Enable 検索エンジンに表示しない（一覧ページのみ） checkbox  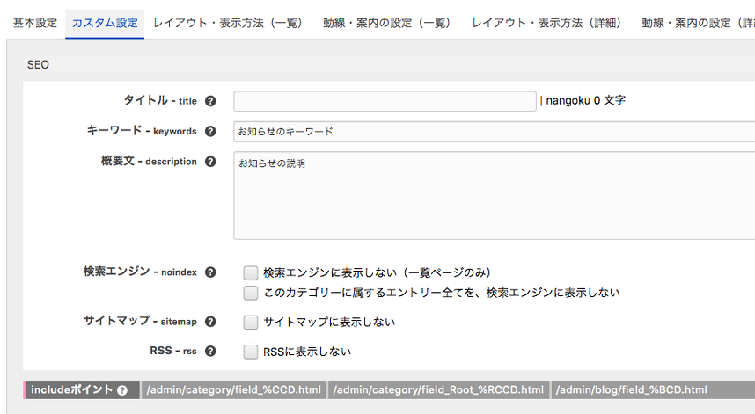[251, 273]
